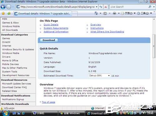Click the Add to Favorites icon
This screenshot has height=116, width=156.
(x=9, y=13)
